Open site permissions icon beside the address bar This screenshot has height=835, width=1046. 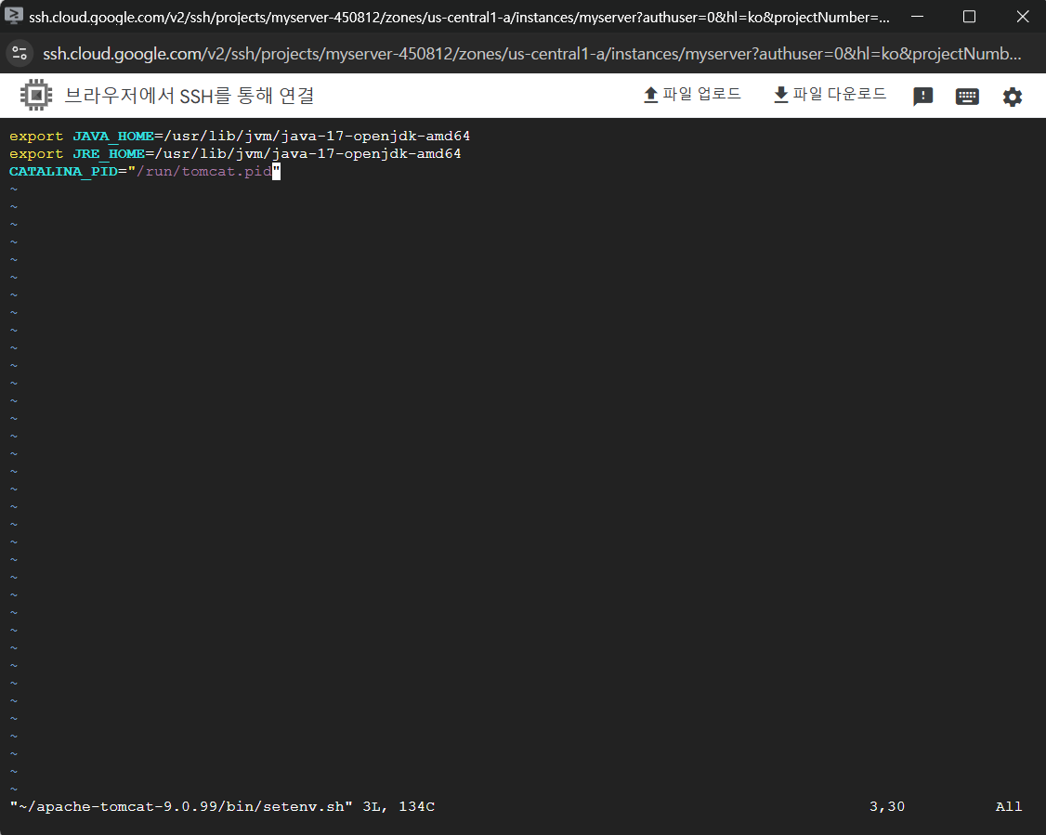(x=19, y=53)
